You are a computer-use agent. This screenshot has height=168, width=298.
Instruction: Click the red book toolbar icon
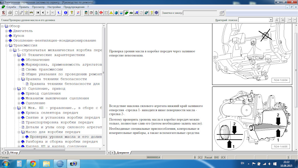(101, 13)
